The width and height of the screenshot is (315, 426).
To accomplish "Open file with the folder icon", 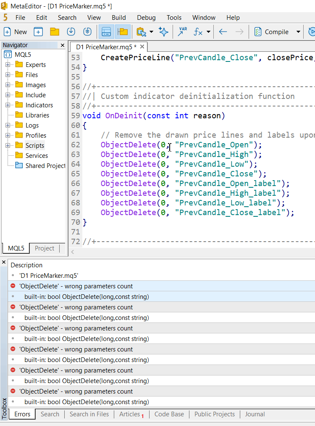I will point(55,32).
